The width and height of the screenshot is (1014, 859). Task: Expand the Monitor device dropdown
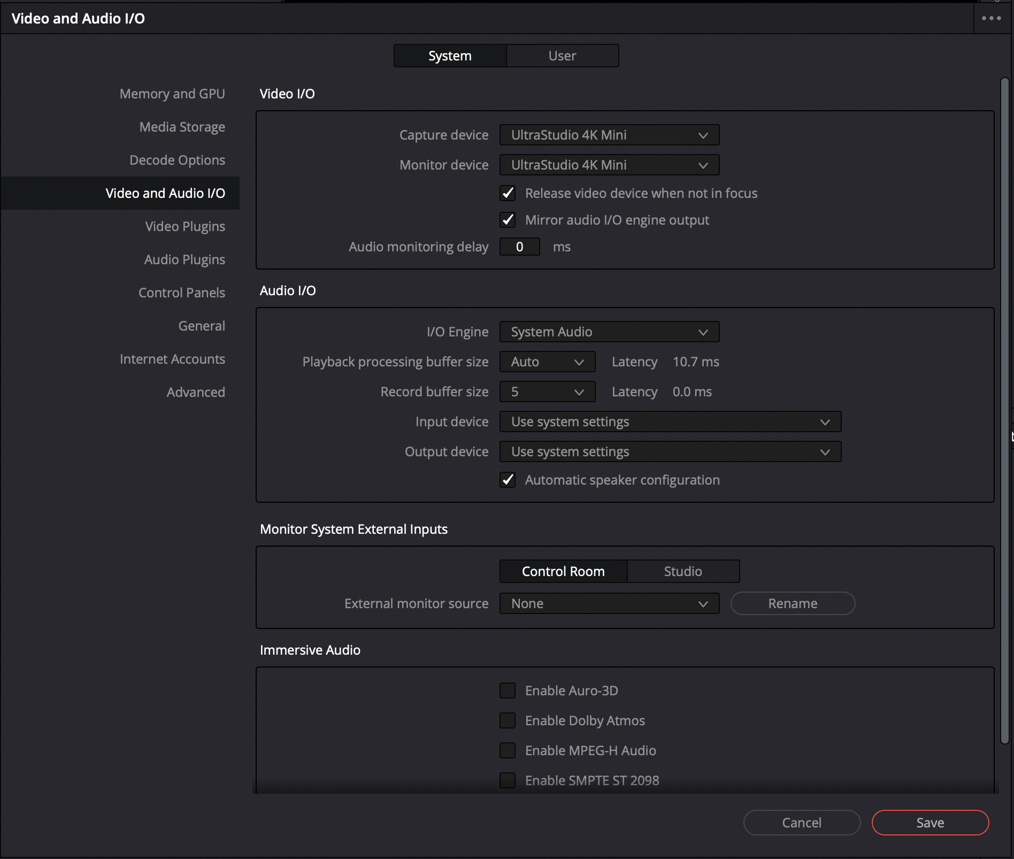click(609, 165)
